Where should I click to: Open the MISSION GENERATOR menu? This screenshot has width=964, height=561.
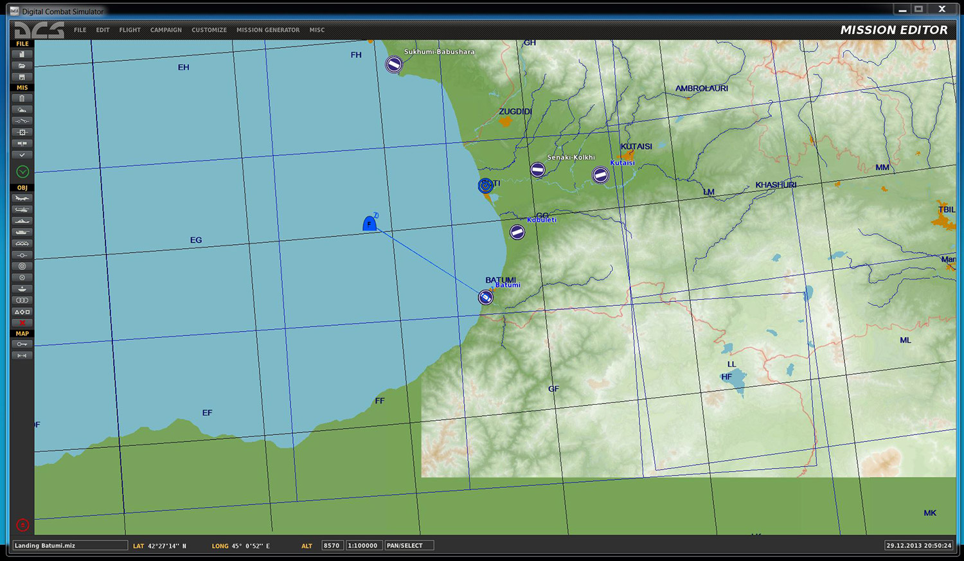click(x=268, y=30)
